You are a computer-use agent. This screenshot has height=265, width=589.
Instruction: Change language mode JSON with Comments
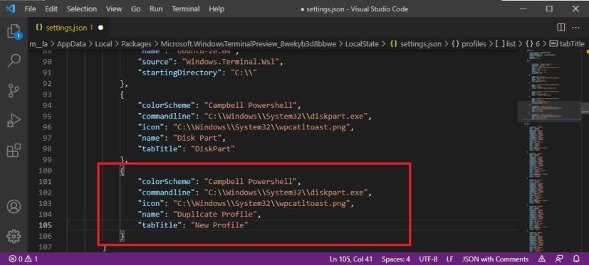point(495,259)
